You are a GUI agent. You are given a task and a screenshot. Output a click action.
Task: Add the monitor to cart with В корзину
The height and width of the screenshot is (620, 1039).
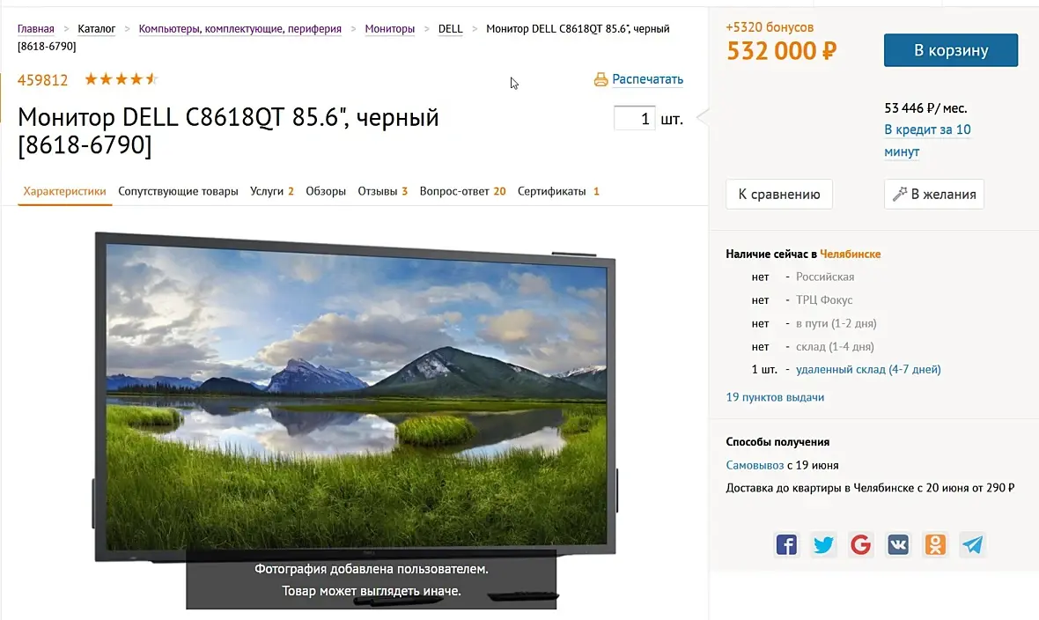(x=951, y=50)
